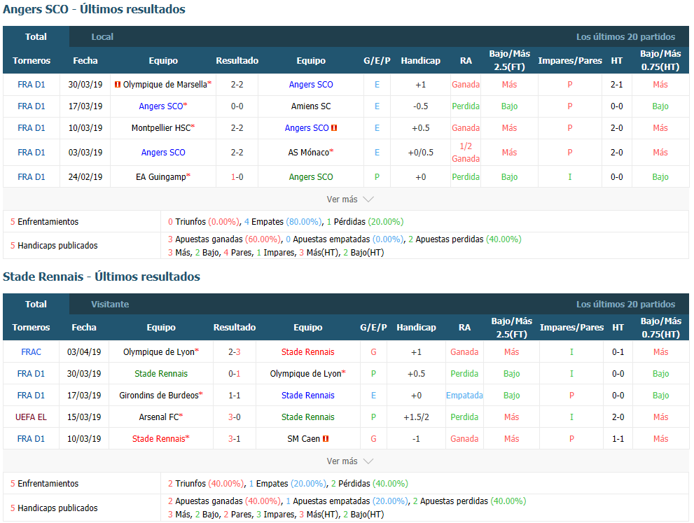Image resolution: width=694 pixels, height=523 pixels.
Task: Select the Total tab in Angers SCO section
Action: (36, 36)
